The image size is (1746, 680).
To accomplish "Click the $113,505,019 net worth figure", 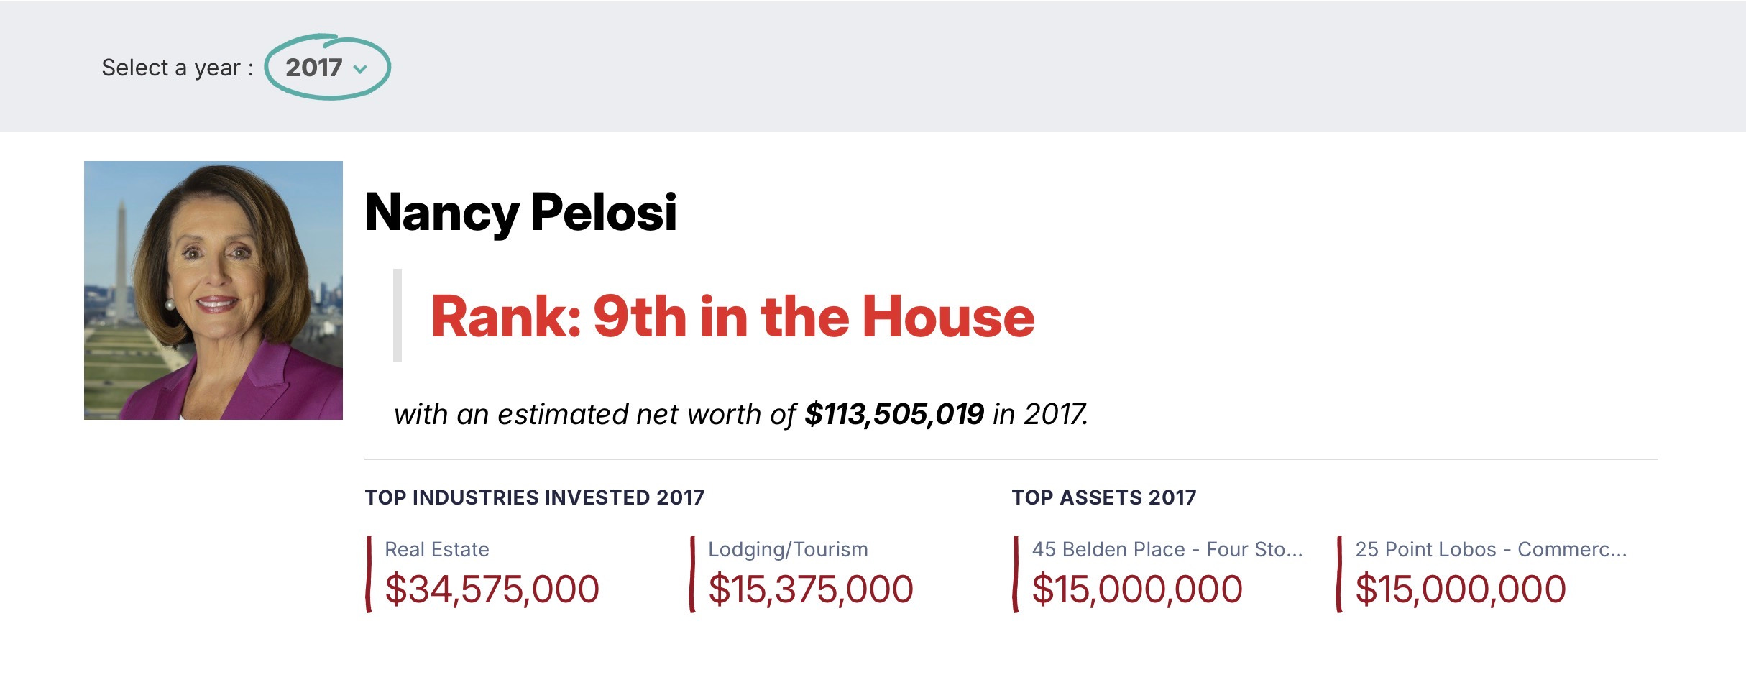I will [x=894, y=414].
